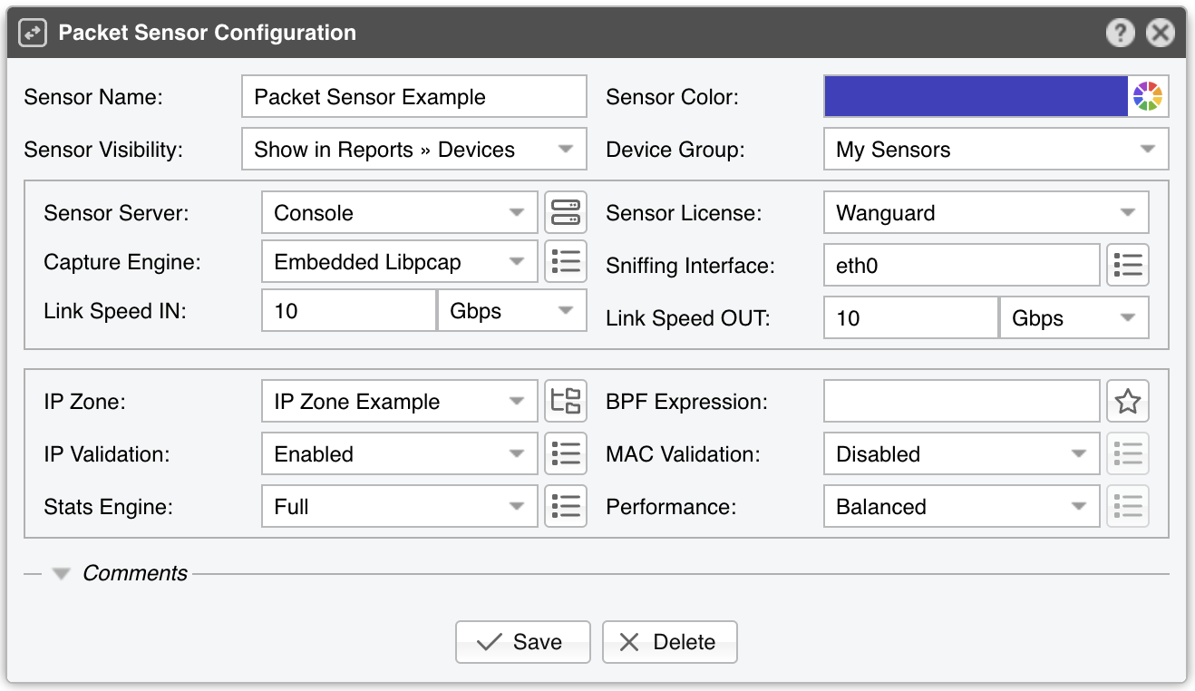
Task: Click the color wheel picker icon
Action: [1148, 96]
